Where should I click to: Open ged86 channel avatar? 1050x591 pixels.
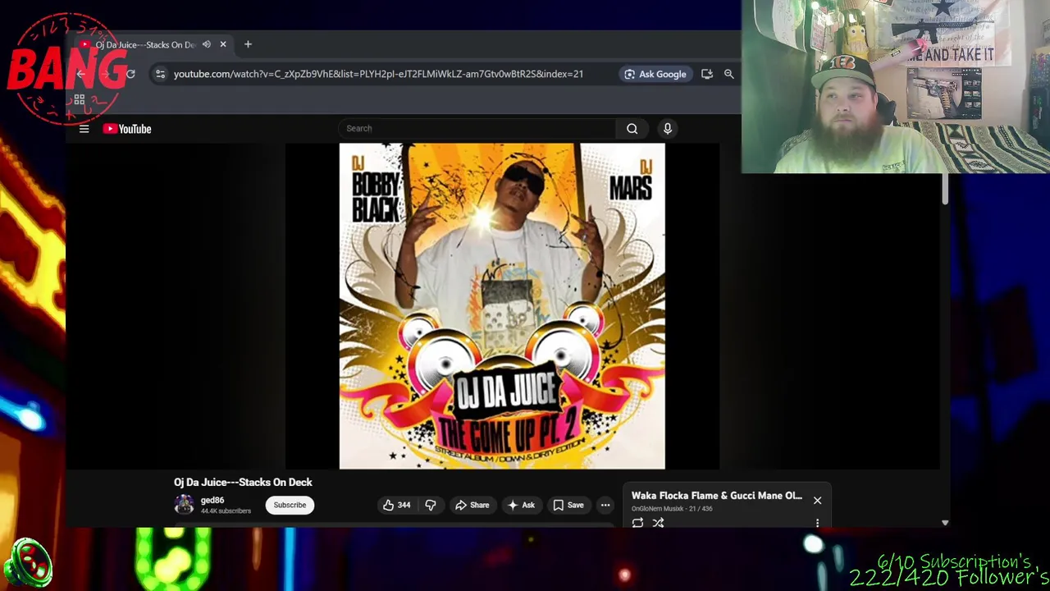tap(185, 505)
